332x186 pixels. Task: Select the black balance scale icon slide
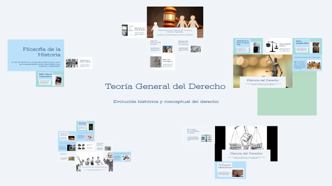[x=279, y=46]
